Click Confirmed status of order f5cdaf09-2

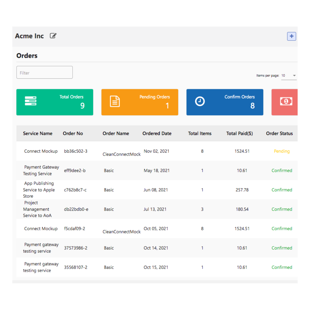point(282,229)
